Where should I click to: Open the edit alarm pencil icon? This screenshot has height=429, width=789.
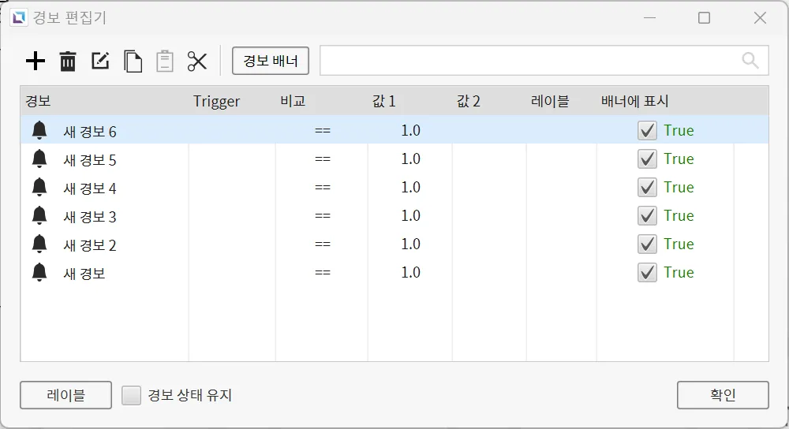(x=100, y=61)
